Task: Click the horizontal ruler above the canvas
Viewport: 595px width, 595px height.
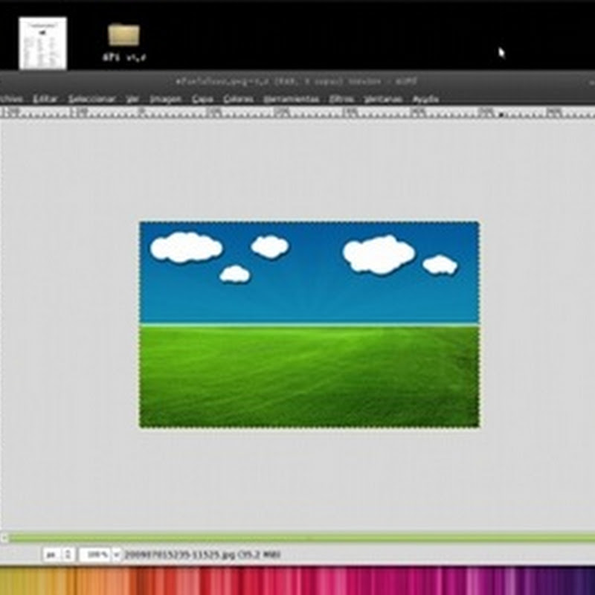Action: coord(297,112)
